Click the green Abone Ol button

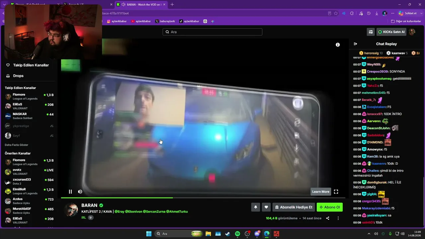(x=330, y=207)
